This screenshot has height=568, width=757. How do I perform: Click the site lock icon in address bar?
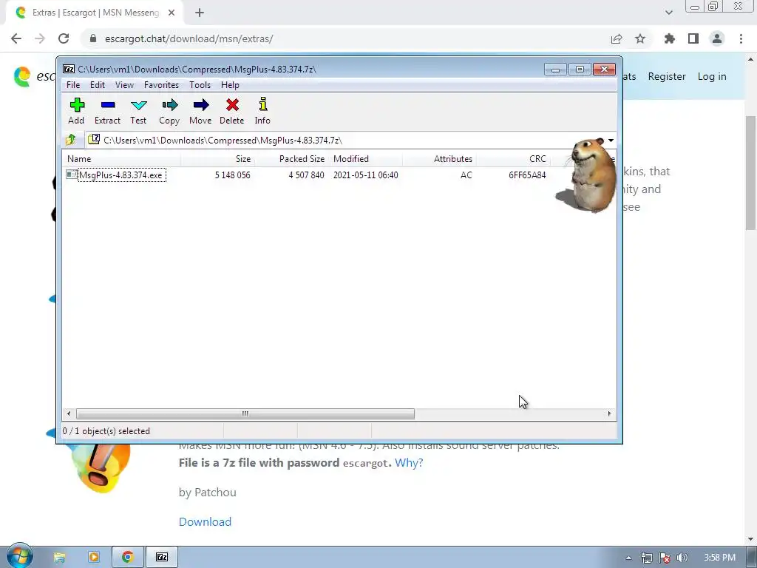point(92,38)
